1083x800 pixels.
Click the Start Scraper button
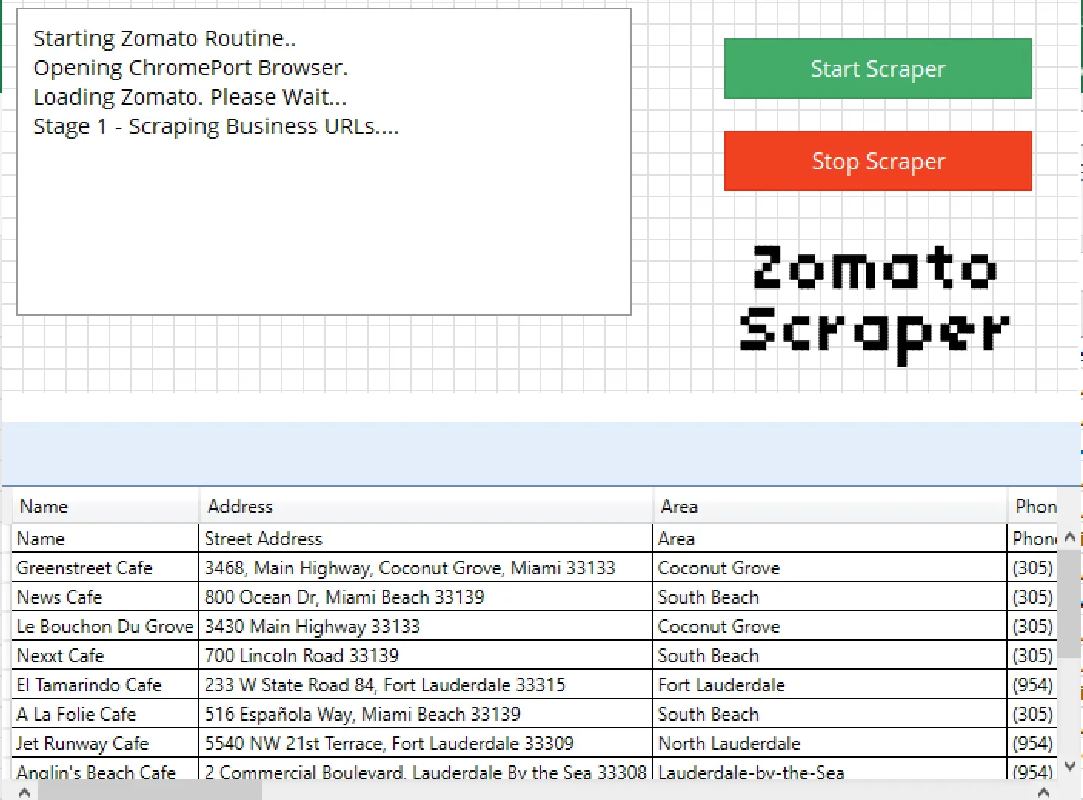click(877, 69)
